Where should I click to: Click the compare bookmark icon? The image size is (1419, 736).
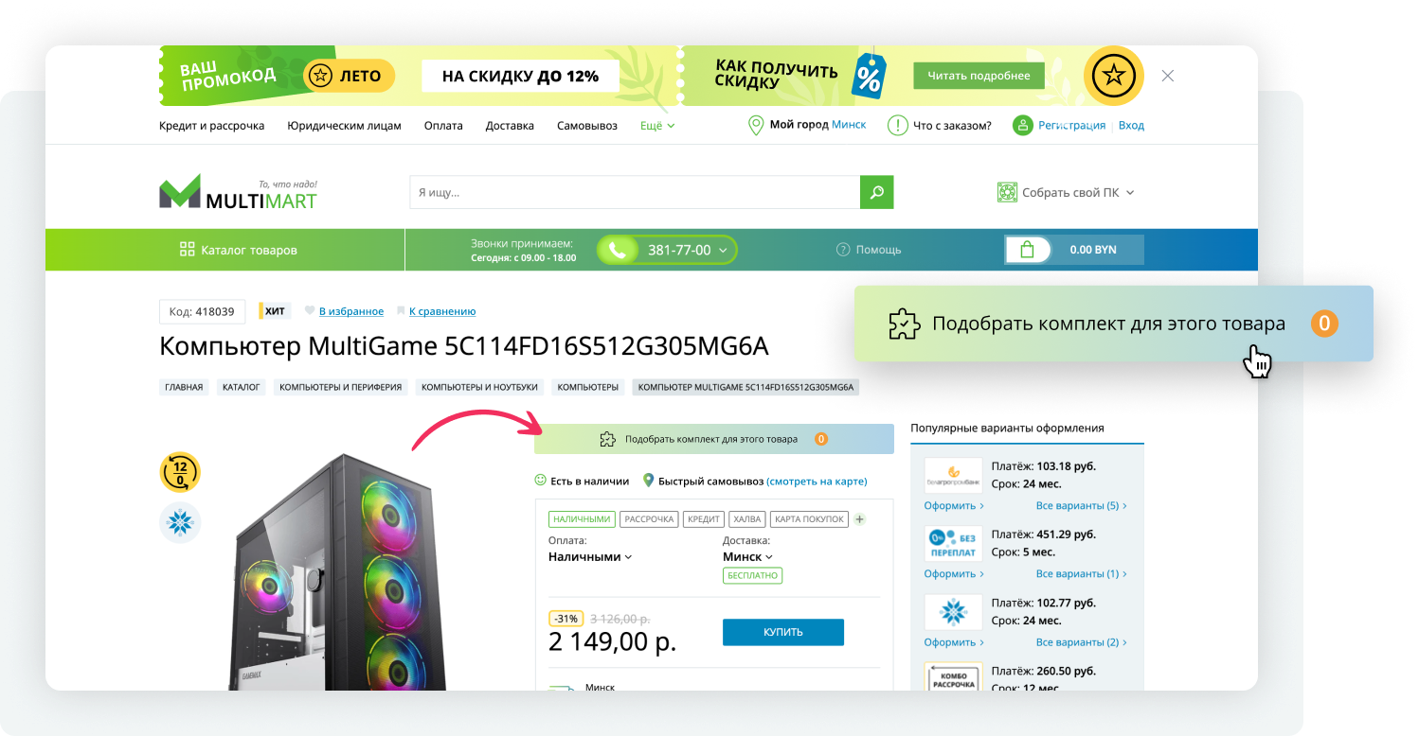tap(401, 311)
